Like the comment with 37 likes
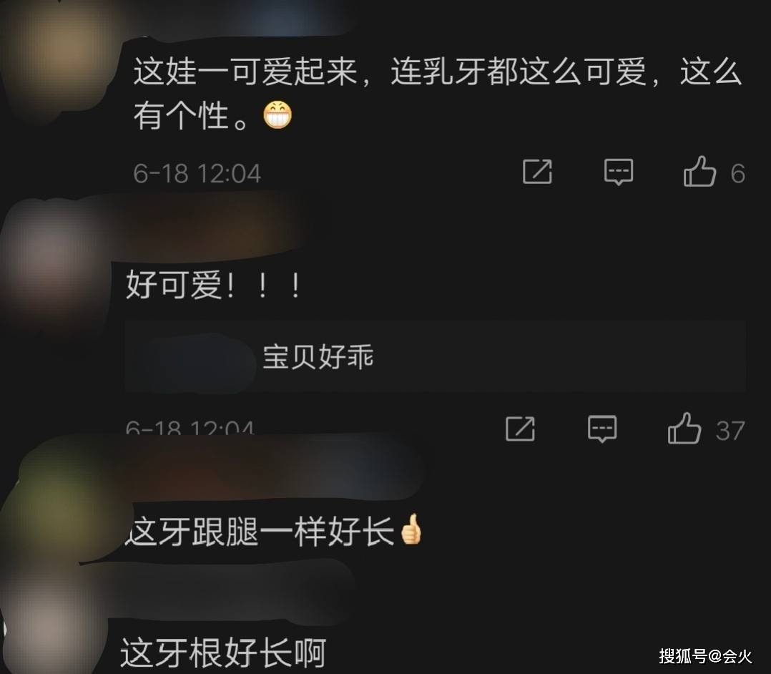 point(684,429)
